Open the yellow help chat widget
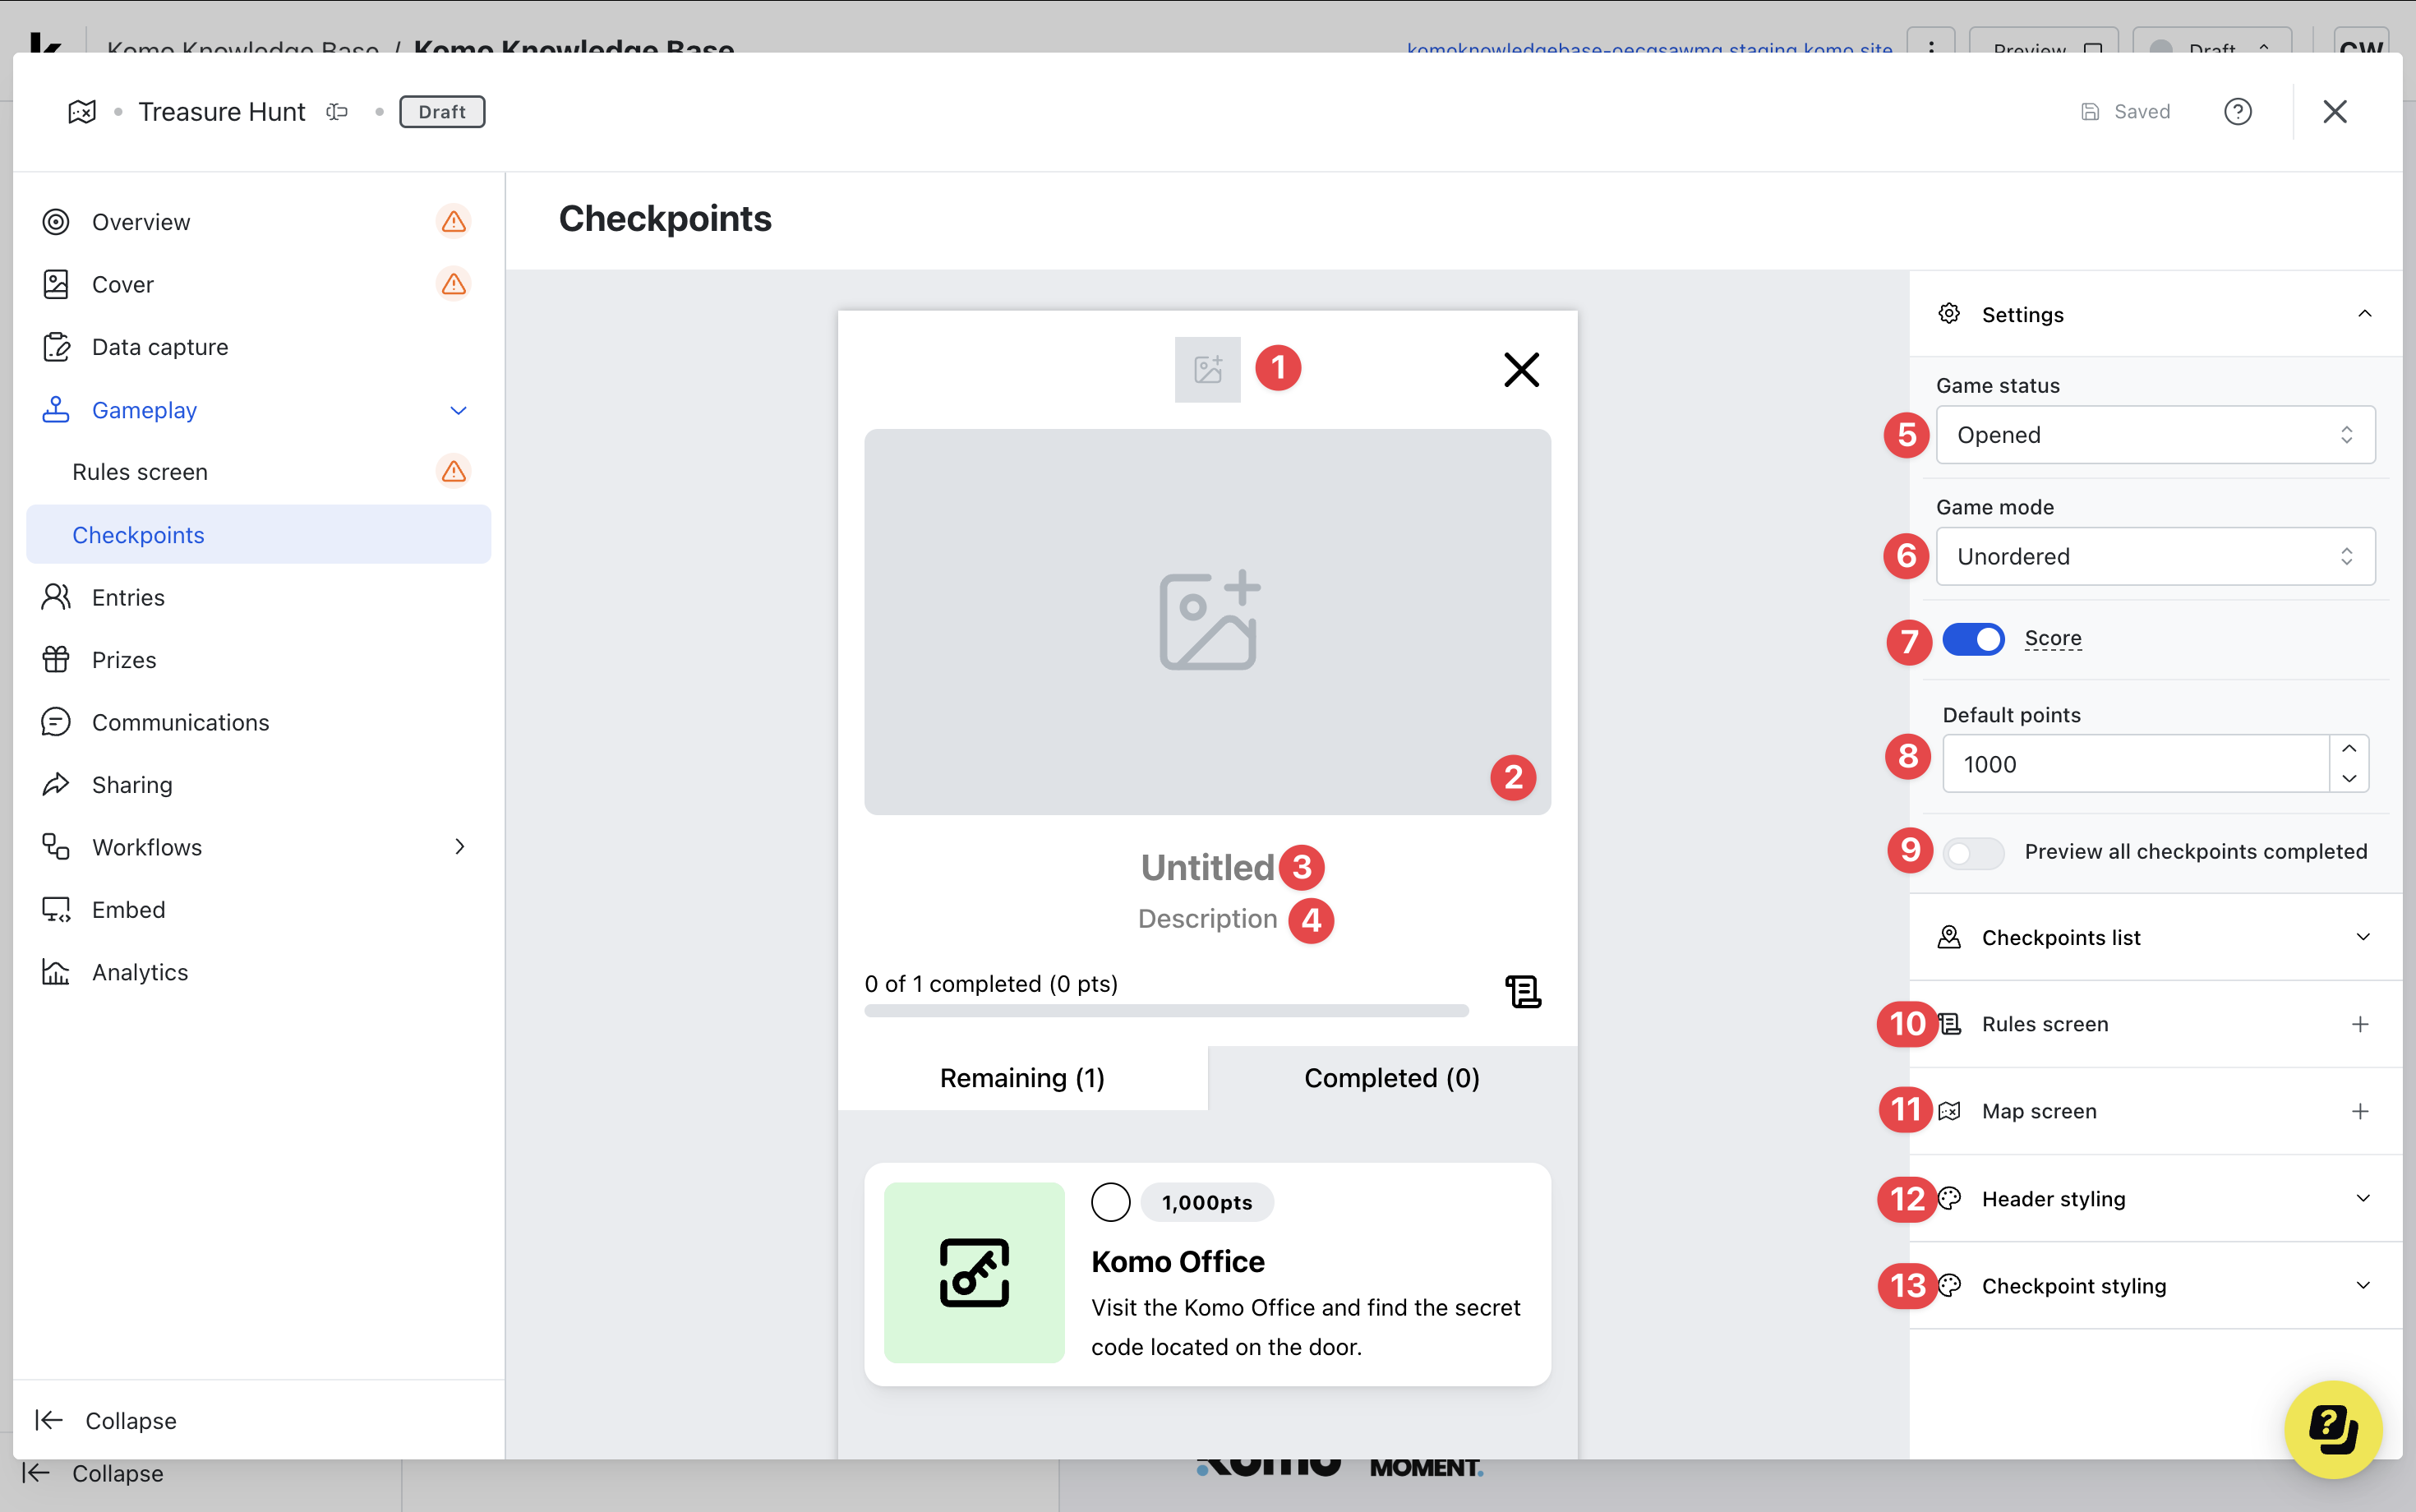Image resolution: width=2416 pixels, height=1512 pixels. 2332,1428
